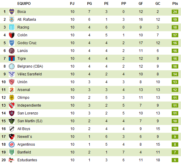Select the Independiente team name
This screenshot has width=181, height=167.
[29, 105]
